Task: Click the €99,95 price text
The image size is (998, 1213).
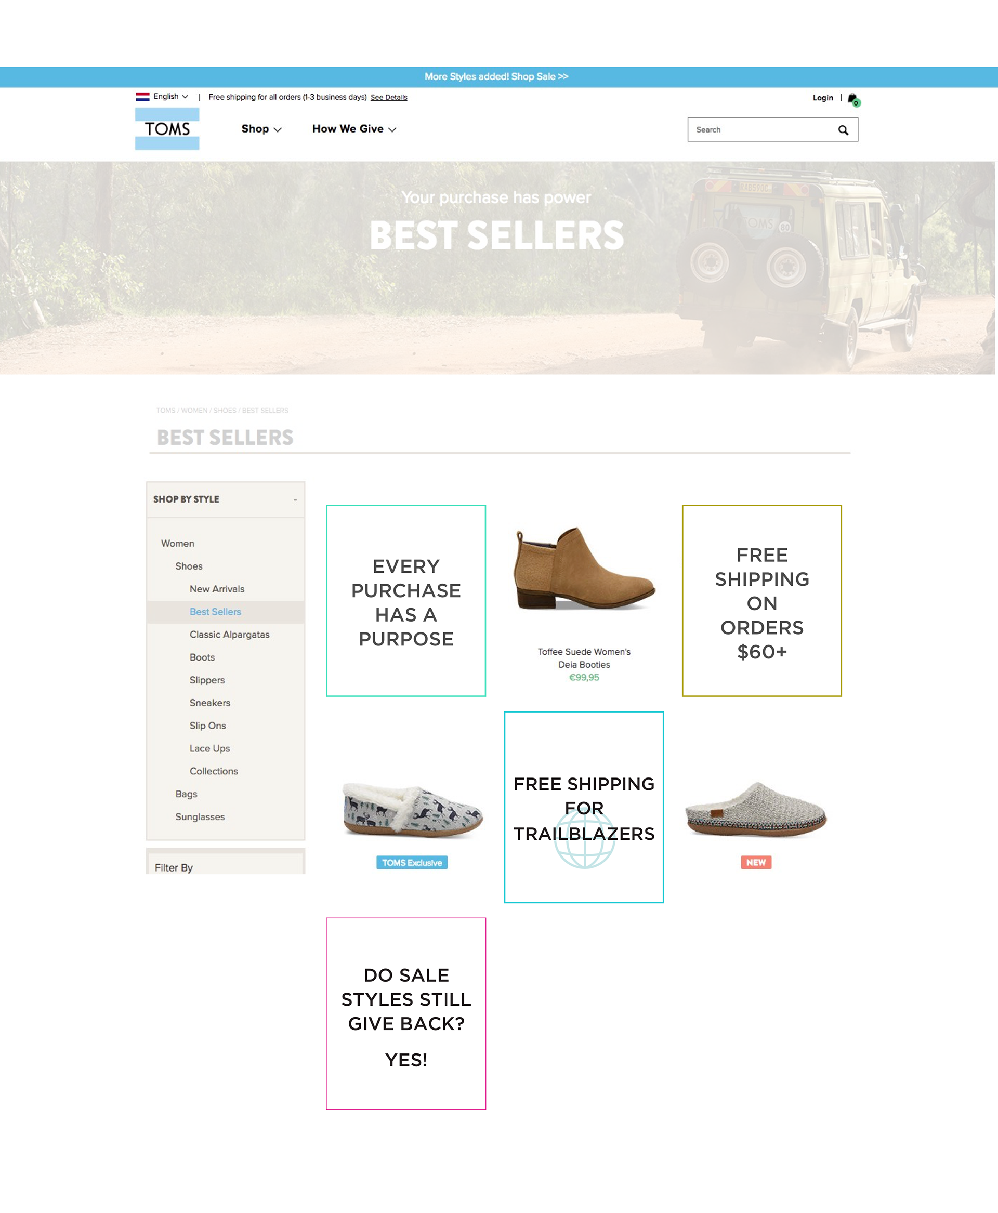Action: (584, 677)
